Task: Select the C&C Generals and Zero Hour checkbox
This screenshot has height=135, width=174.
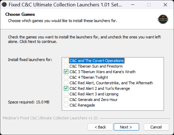Action: (66, 100)
